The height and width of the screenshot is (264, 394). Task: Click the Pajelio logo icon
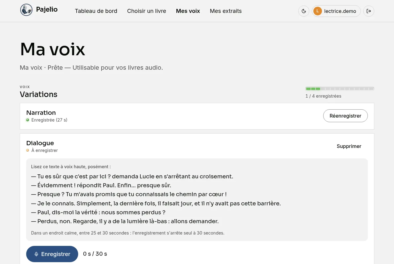click(x=26, y=10)
